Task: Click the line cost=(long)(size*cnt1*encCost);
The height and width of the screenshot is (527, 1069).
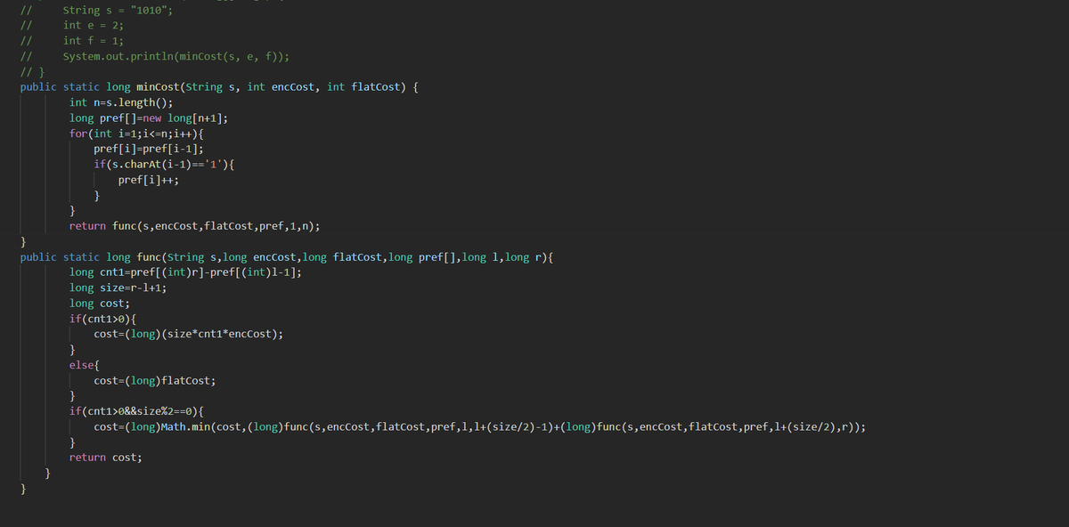Action: 189,334
